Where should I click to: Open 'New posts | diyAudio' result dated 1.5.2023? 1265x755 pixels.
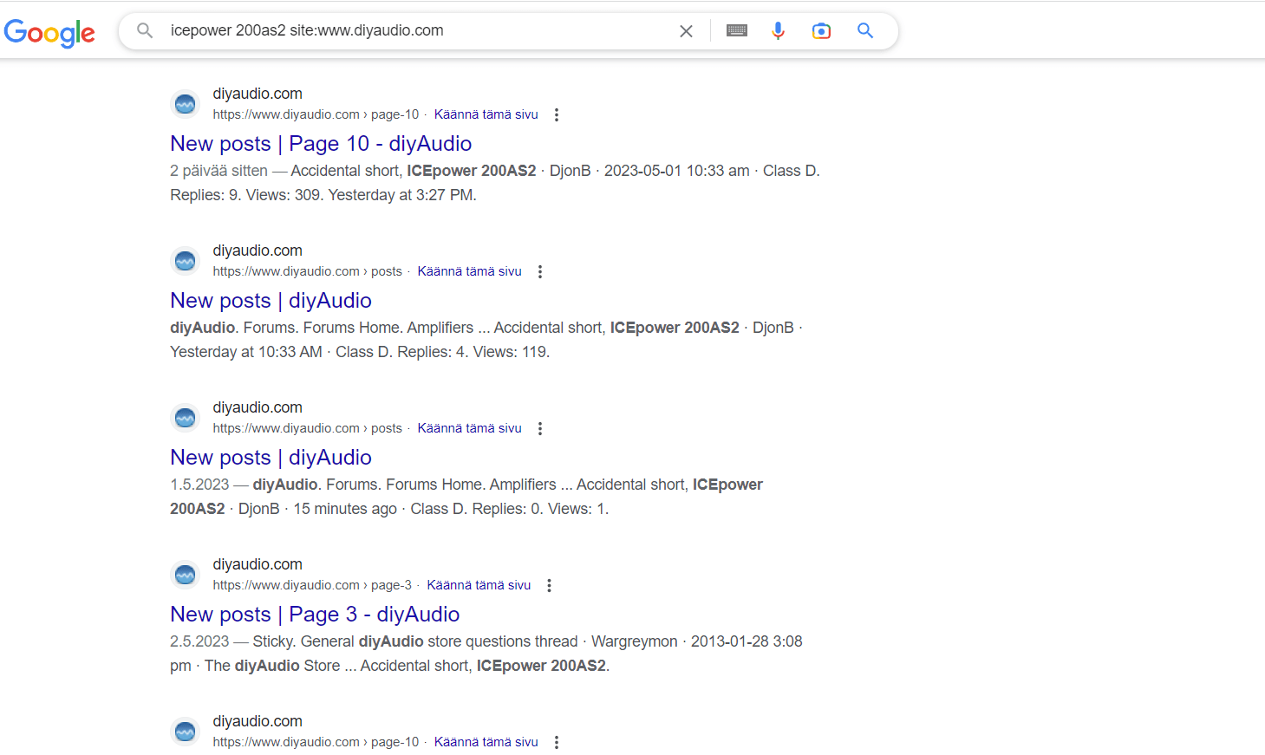[x=271, y=458]
